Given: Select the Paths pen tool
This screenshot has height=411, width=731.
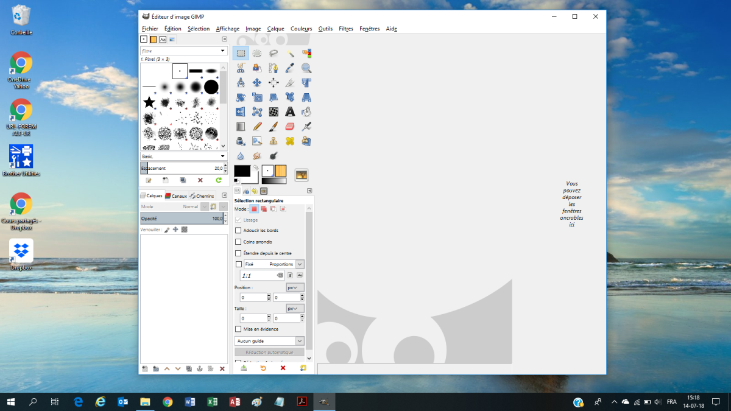Looking at the screenshot, I should pos(274,68).
